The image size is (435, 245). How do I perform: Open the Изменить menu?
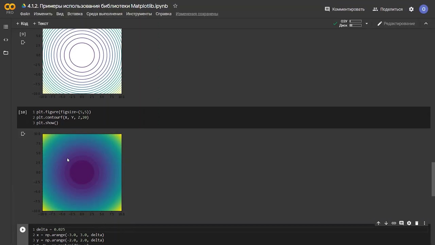pos(43,14)
